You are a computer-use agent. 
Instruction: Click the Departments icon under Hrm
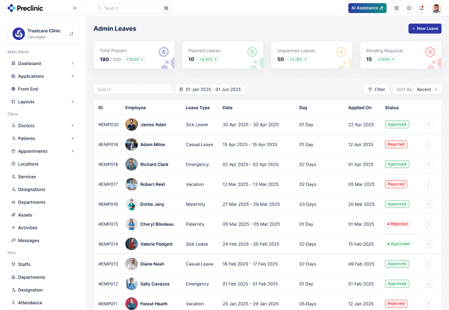pyautogui.click(x=13, y=277)
